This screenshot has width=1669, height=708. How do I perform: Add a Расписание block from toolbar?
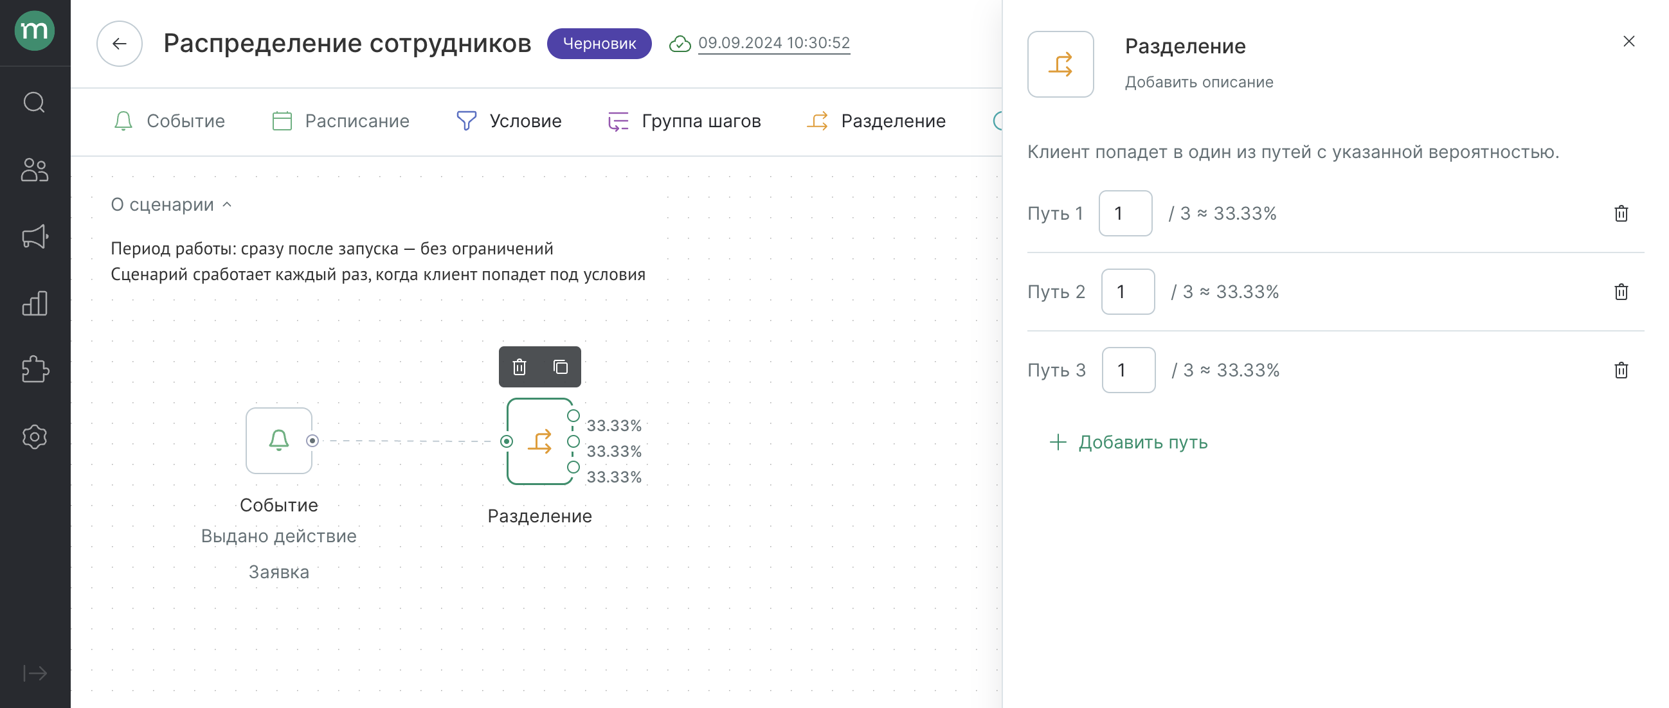click(x=341, y=121)
